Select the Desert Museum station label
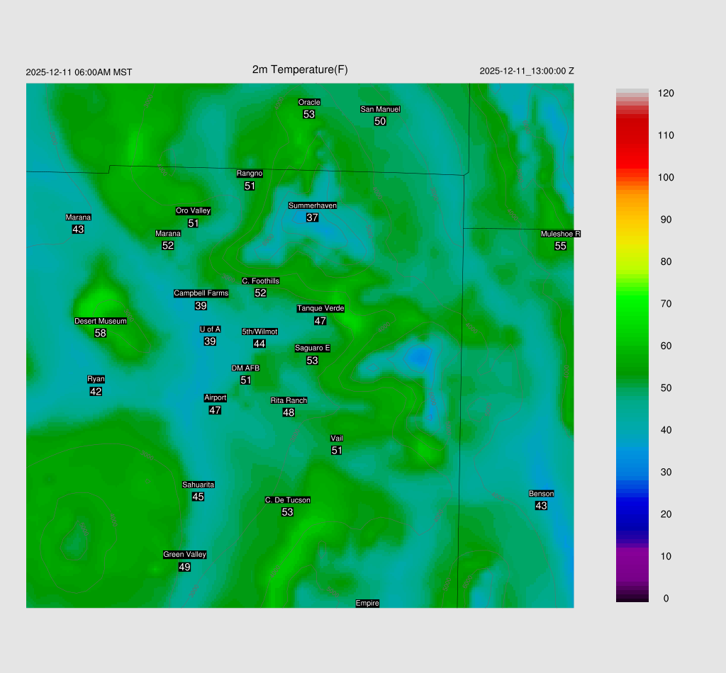Image resolution: width=726 pixels, height=673 pixels. (x=101, y=321)
